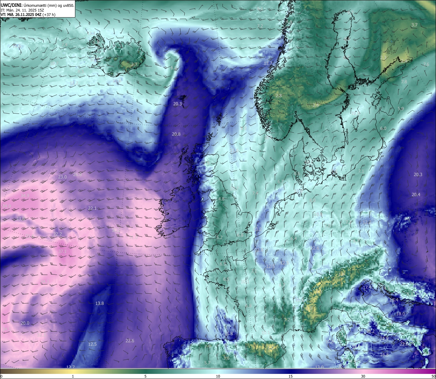Click the 5 tick label on the color scale

[145, 376]
